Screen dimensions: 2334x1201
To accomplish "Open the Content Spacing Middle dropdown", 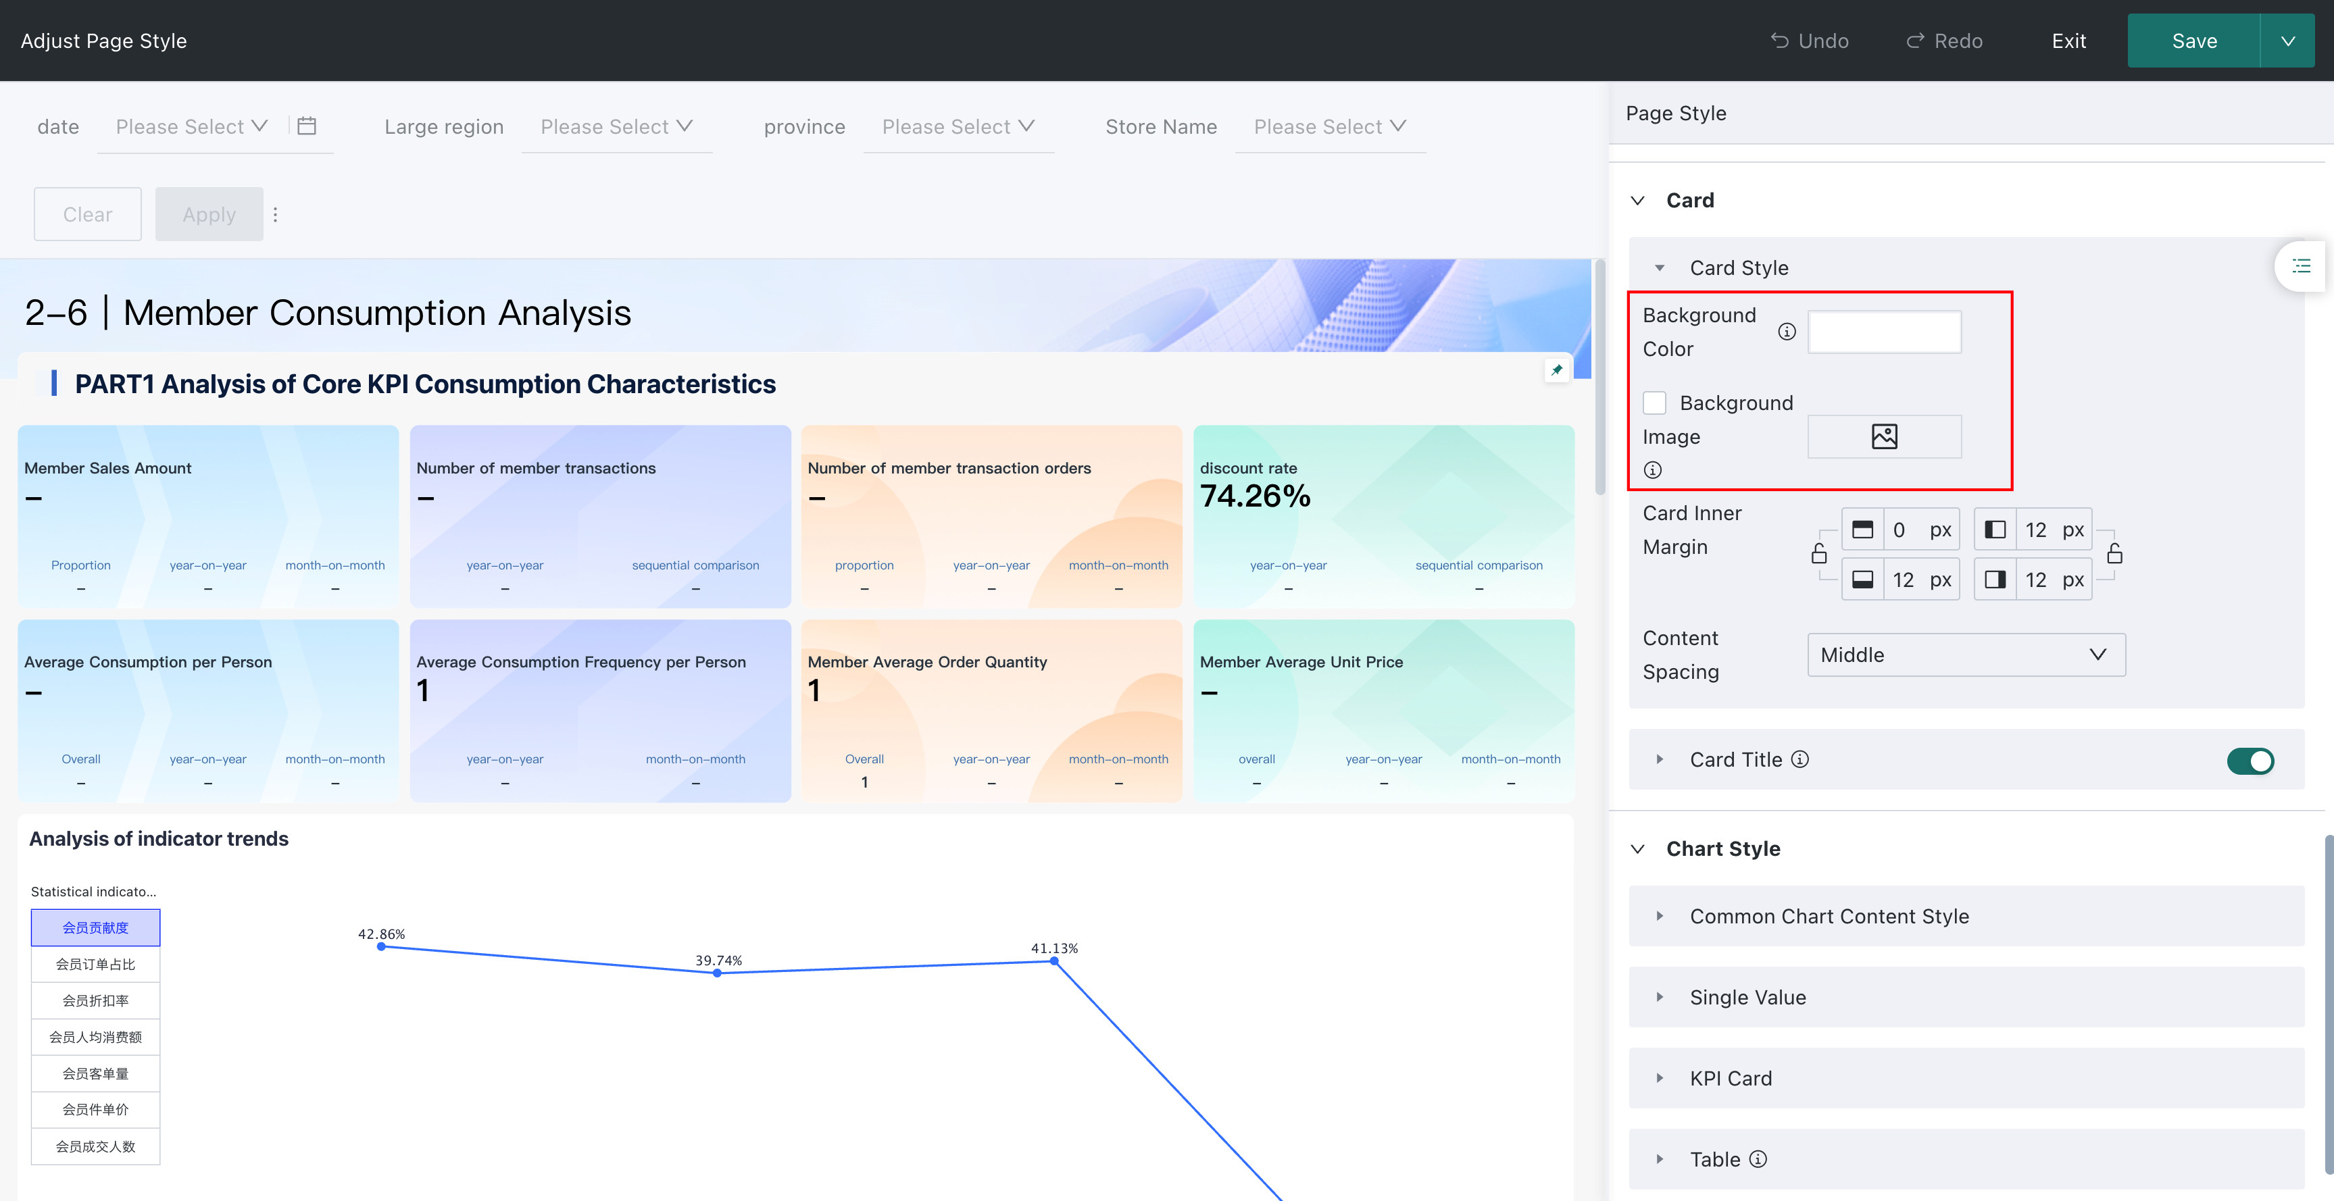I will (x=1966, y=655).
